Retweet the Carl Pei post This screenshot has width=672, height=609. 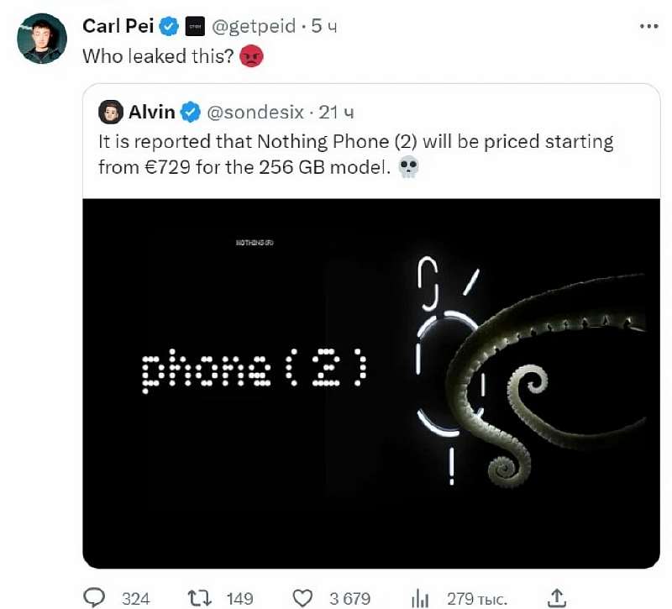pyautogui.click(x=198, y=597)
